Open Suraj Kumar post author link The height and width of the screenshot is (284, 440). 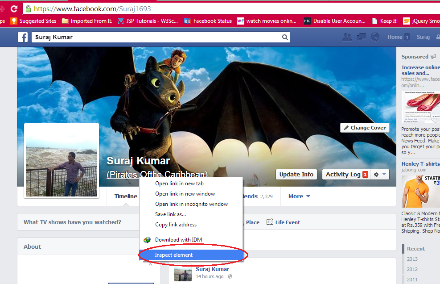coord(213,269)
